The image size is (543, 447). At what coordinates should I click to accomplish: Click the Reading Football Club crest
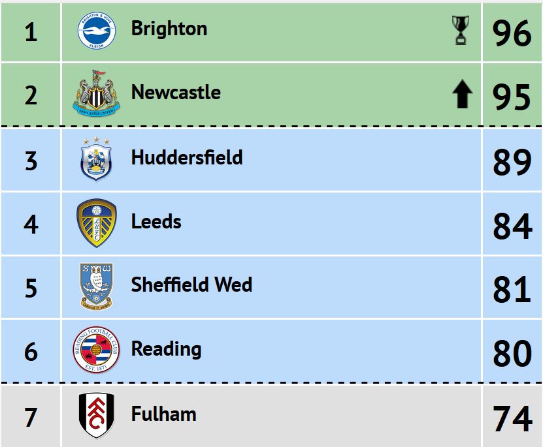coord(96,350)
